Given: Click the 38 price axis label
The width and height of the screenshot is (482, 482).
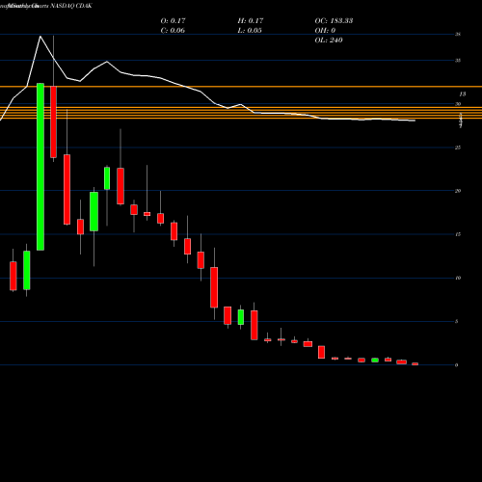Looking at the screenshot, I should [x=458, y=34].
